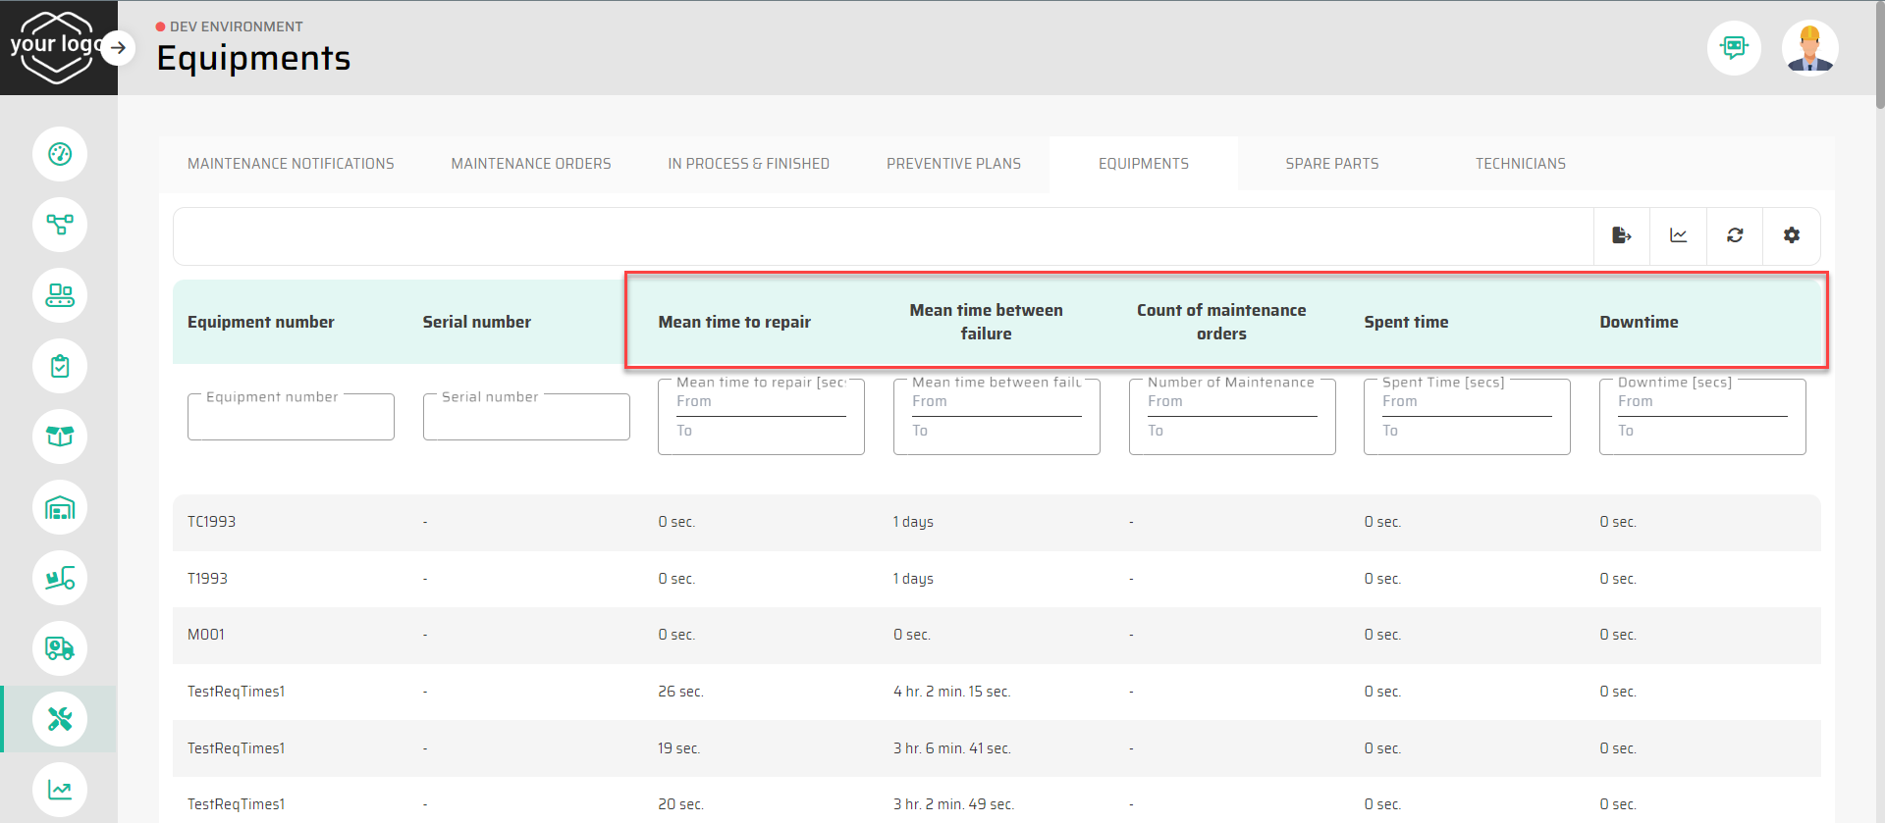1885x823 pixels.
Task: Show chart view using line graph icon
Action: coord(1678,235)
